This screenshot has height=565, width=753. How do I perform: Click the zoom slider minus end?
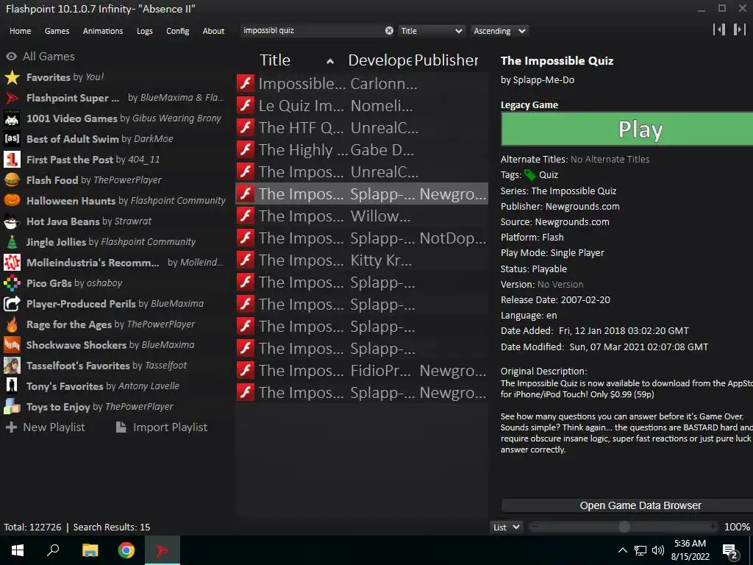tap(535, 527)
